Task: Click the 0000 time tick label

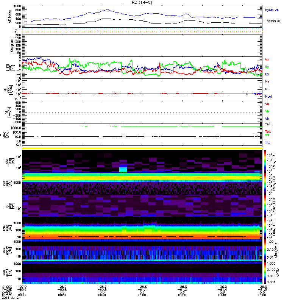Action: click(x=22, y=295)
